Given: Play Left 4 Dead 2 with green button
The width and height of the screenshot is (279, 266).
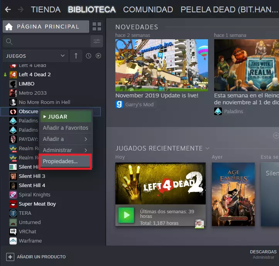Looking at the screenshot, I should tap(126, 215).
